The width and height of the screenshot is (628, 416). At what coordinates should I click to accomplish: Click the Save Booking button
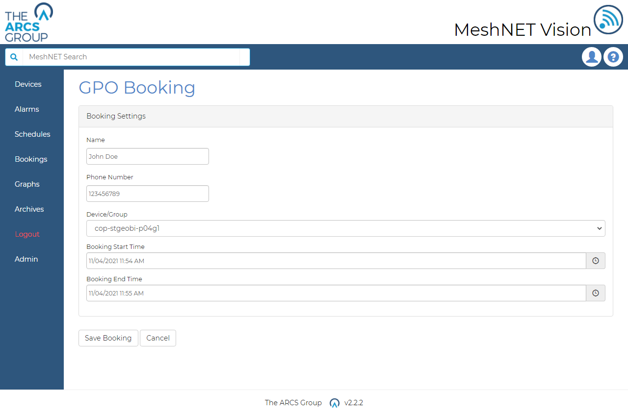click(x=108, y=338)
